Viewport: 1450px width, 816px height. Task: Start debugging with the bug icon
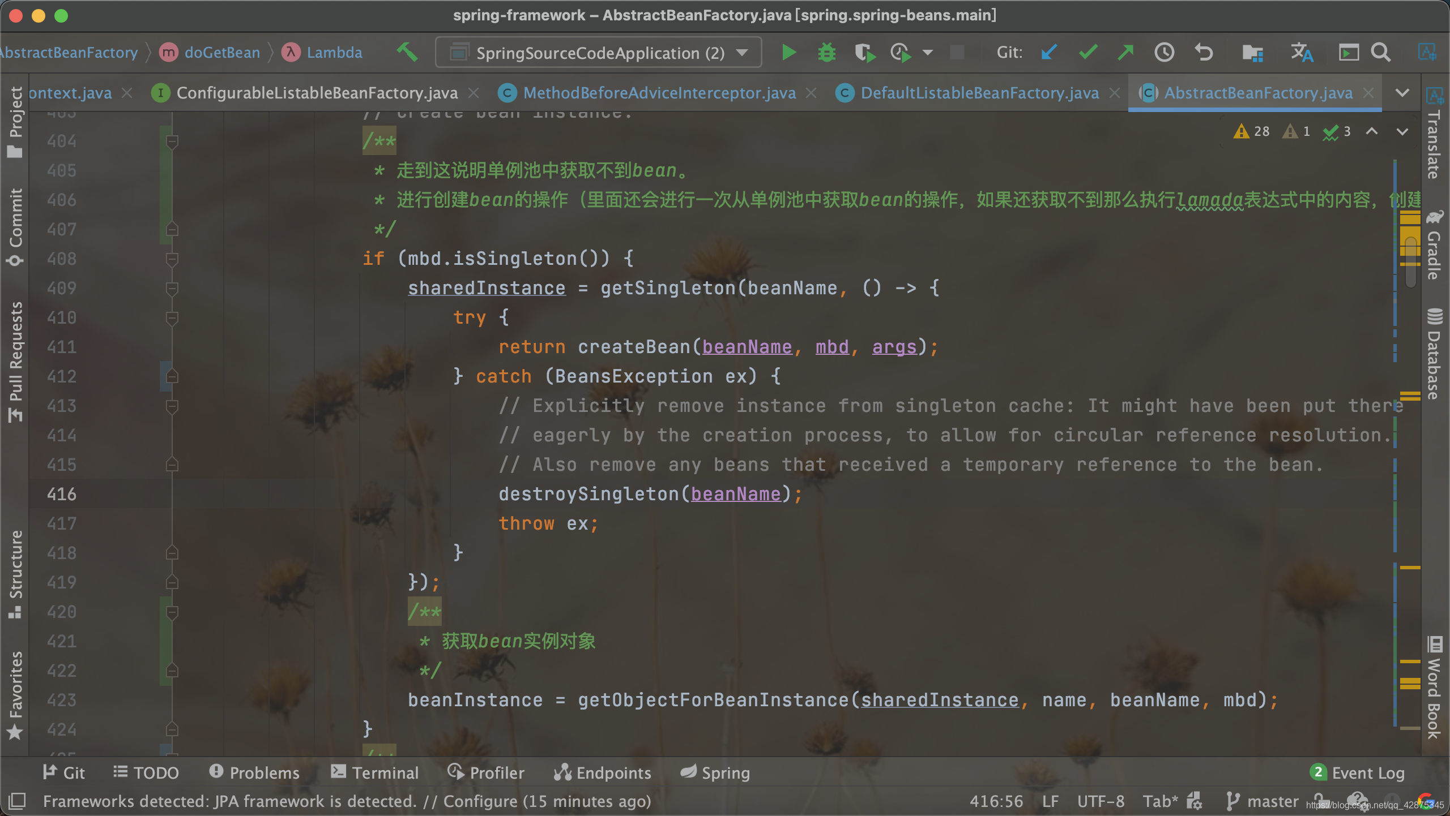826,53
